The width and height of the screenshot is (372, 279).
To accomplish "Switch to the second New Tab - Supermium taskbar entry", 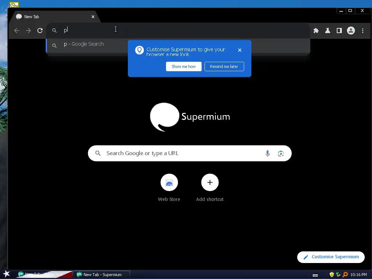I will pos(102,275).
